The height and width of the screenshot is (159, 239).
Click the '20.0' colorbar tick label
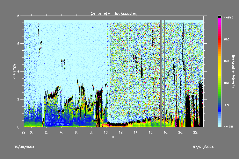click(x=226, y=39)
